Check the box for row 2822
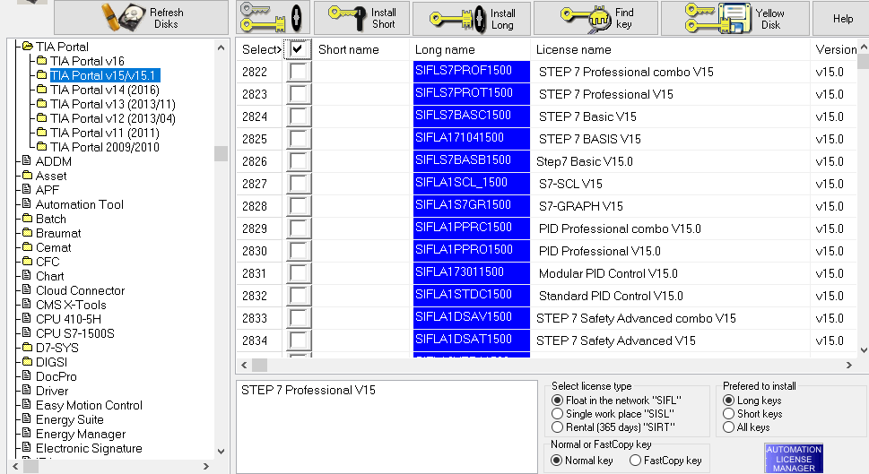This screenshot has width=869, height=474. 298,72
